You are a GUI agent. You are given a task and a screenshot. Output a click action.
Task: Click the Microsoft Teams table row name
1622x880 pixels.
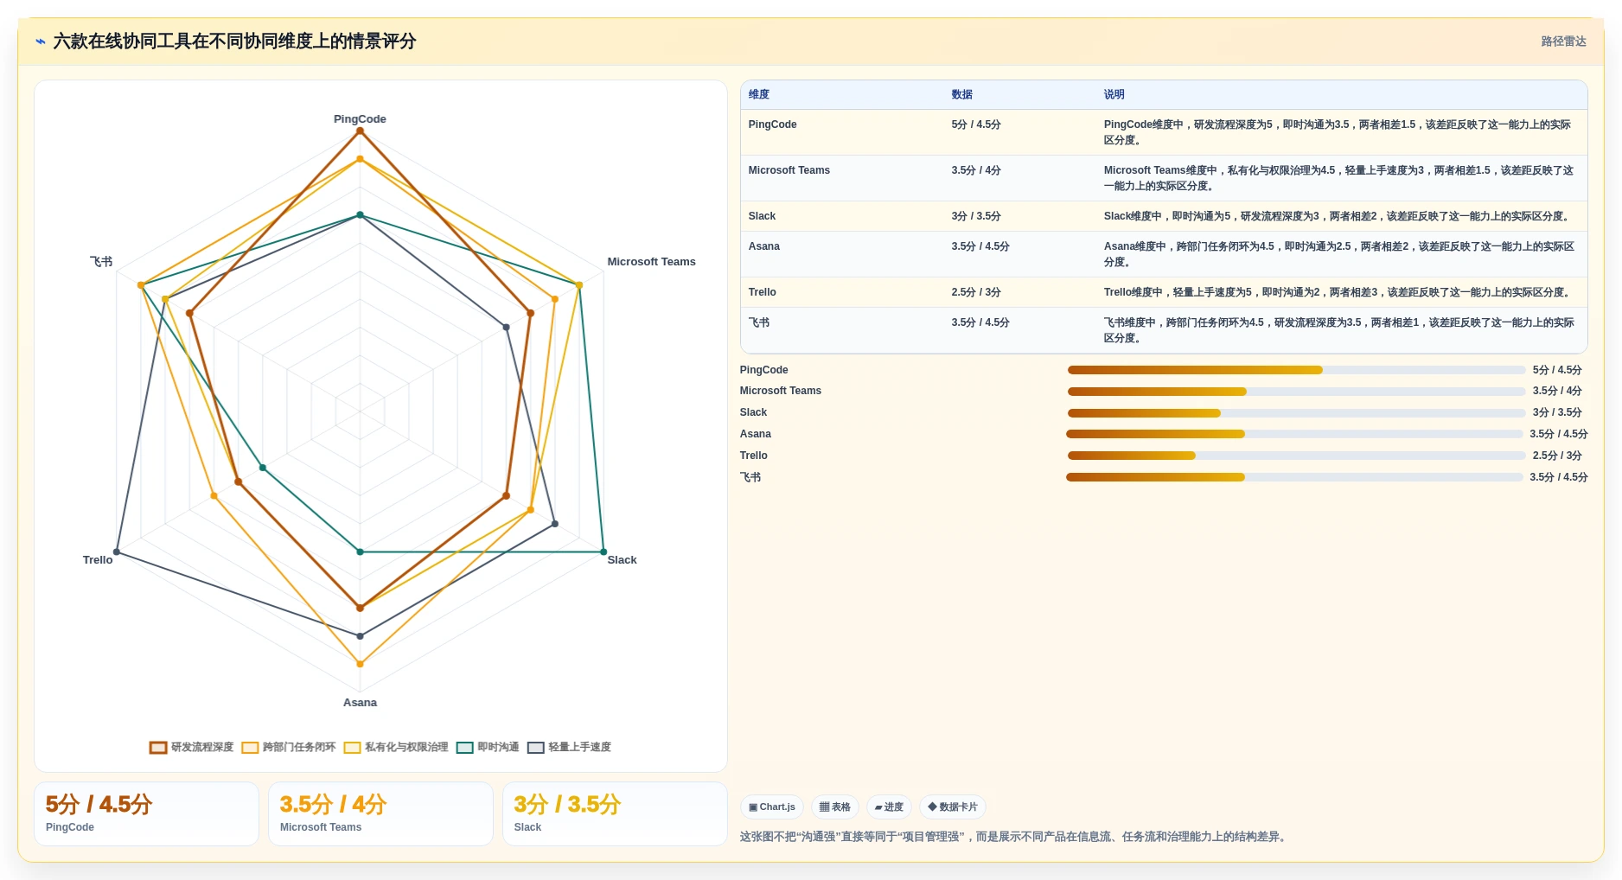[x=789, y=170]
